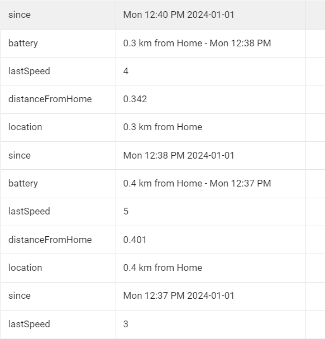The image size is (325, 339).
Task: Click the value 'Mon 12:40 PM 2024-01-01'
Action: tap(179, 15)
